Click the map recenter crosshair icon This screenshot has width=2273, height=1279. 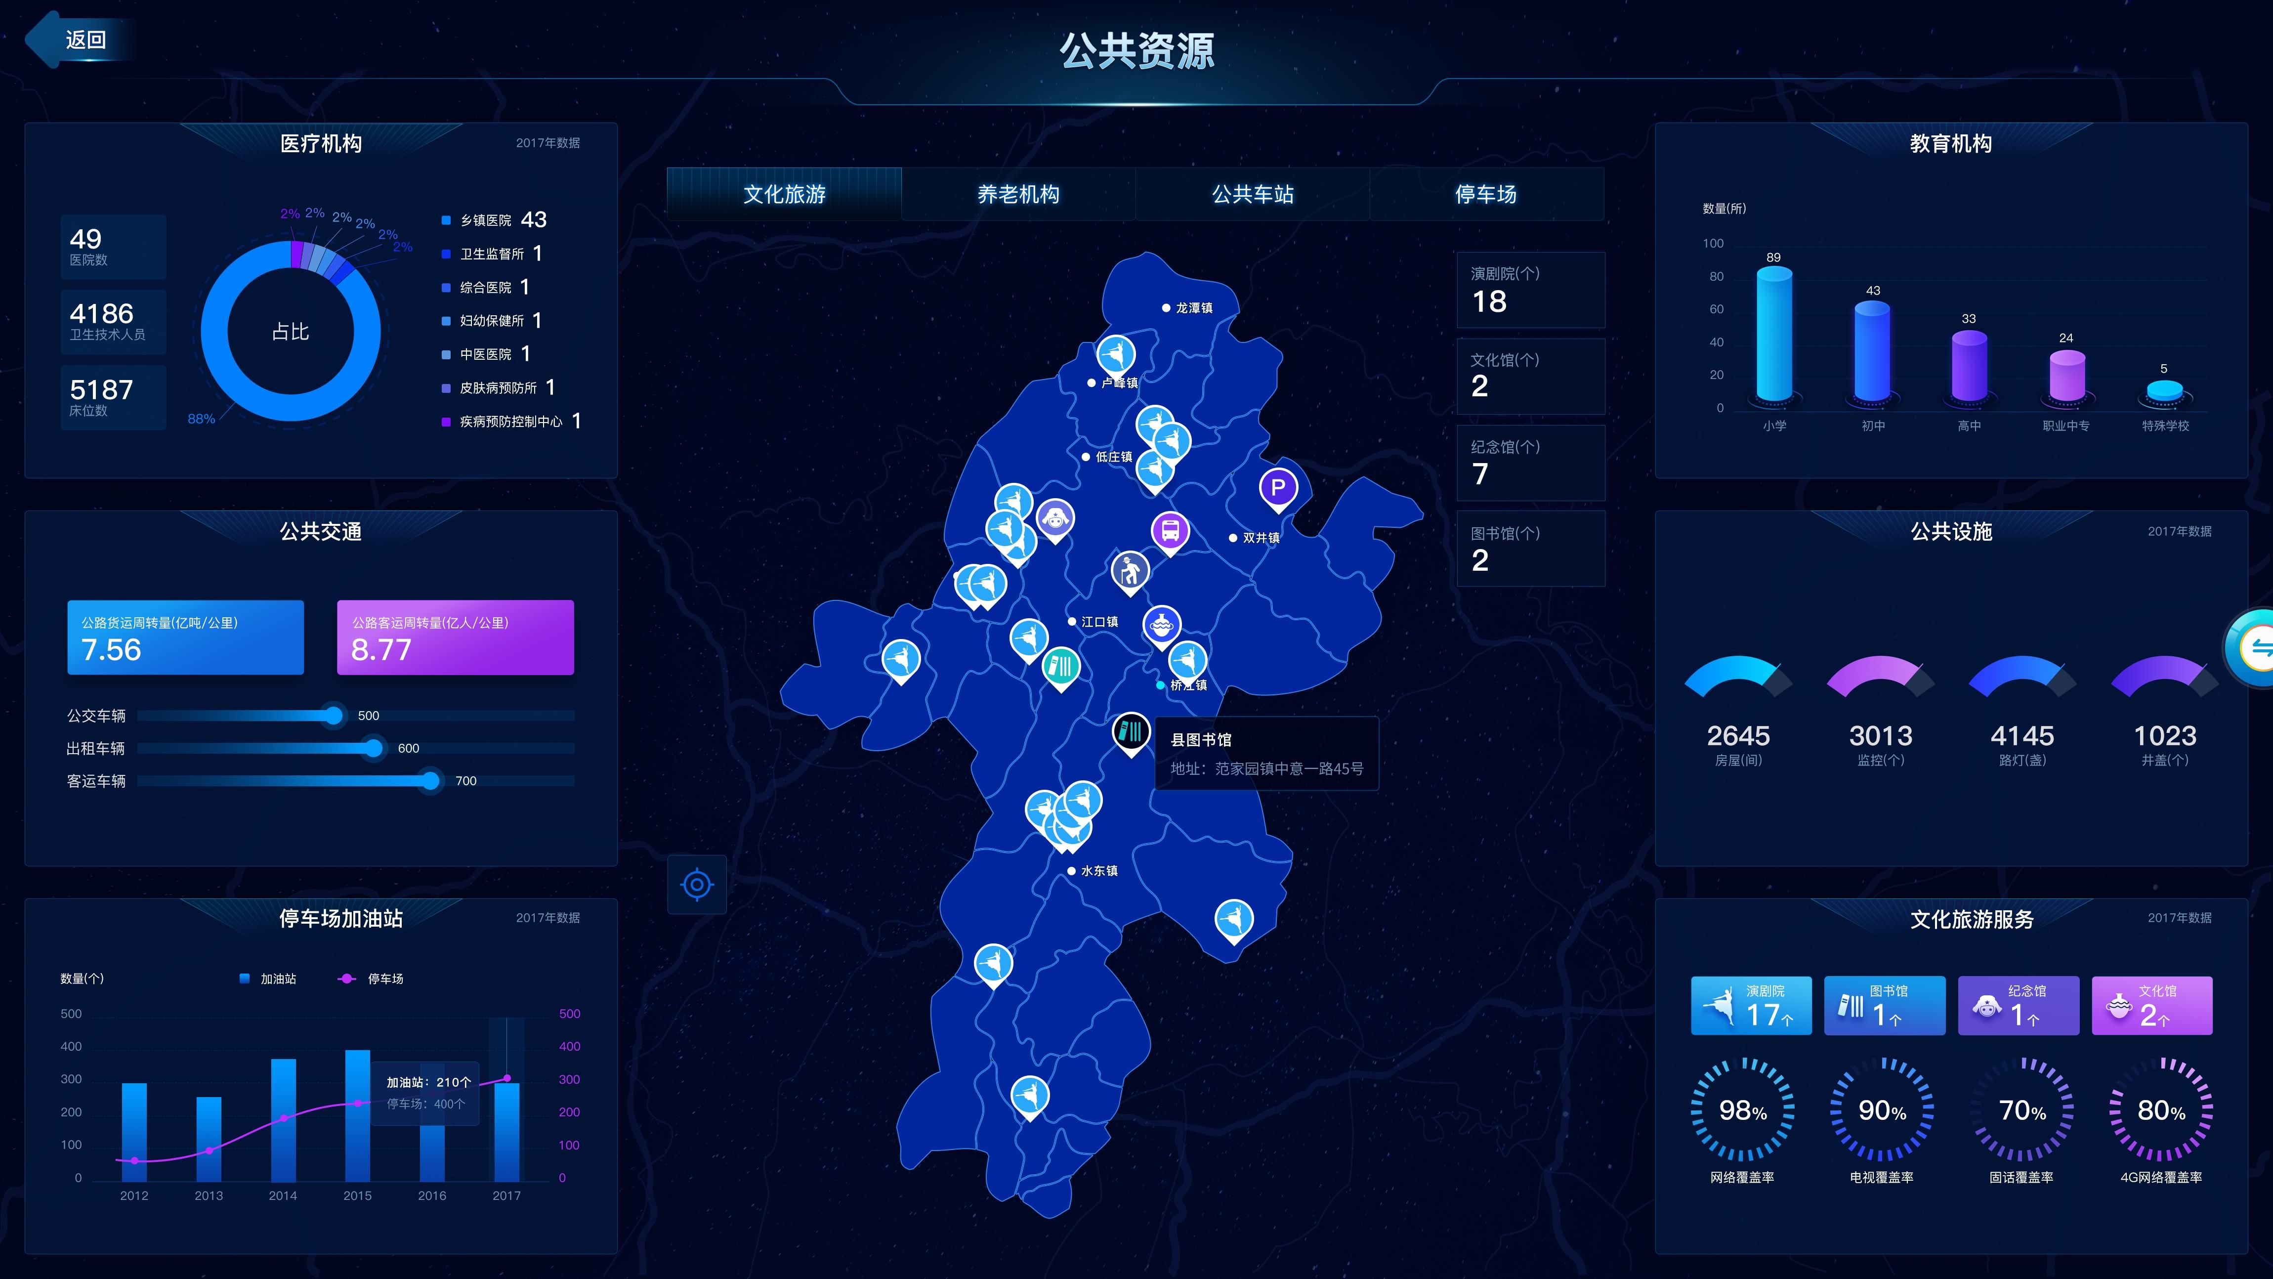point(697,885)
